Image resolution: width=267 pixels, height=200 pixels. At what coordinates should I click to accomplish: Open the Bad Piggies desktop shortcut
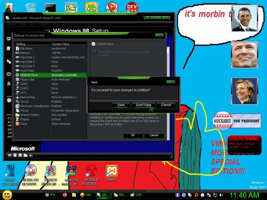pyautogui.click(x=92, y=7)
